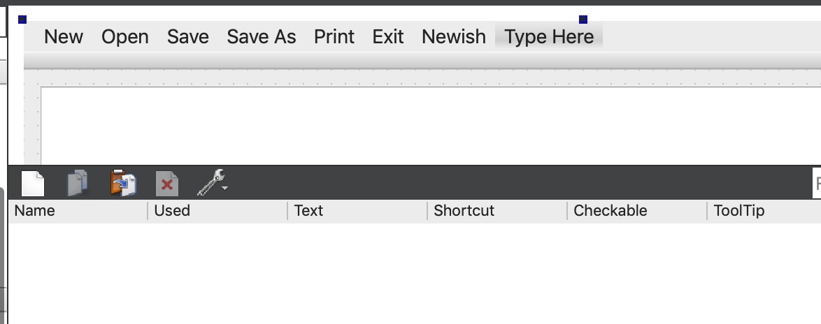
Task: Choose the Print menu item
Action: (334, 37)
